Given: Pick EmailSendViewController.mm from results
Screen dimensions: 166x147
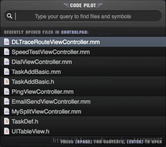Looking at the screenshot, I should (83, 101).
